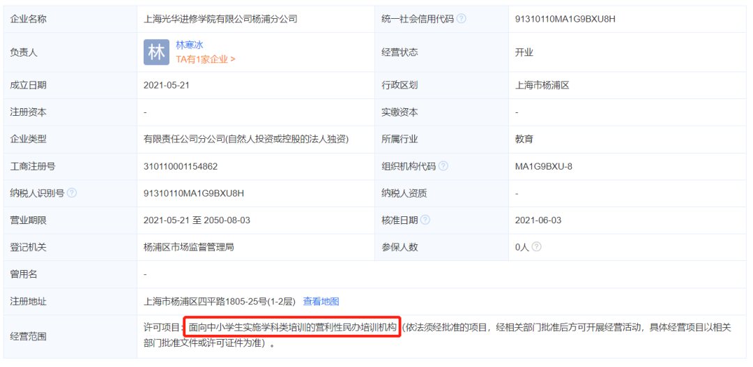The width and height of the screenshot is (753, 367).
Task: Click 企业名称 label cell
Action: [70, 20]
